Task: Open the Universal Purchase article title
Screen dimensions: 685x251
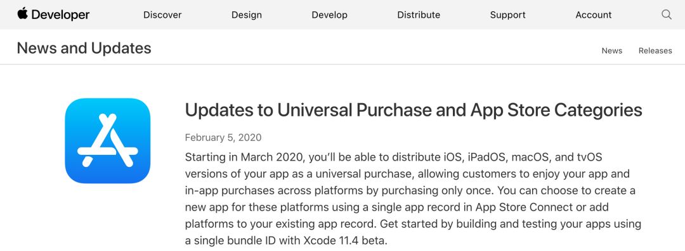Action: (x=414, y=110)
